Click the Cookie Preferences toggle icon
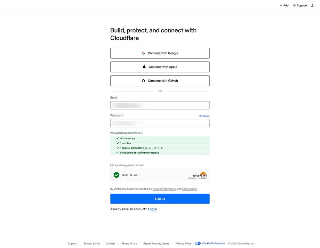This screenshot has width=320, height=248. pyautogui.click(x=198, y=243)
